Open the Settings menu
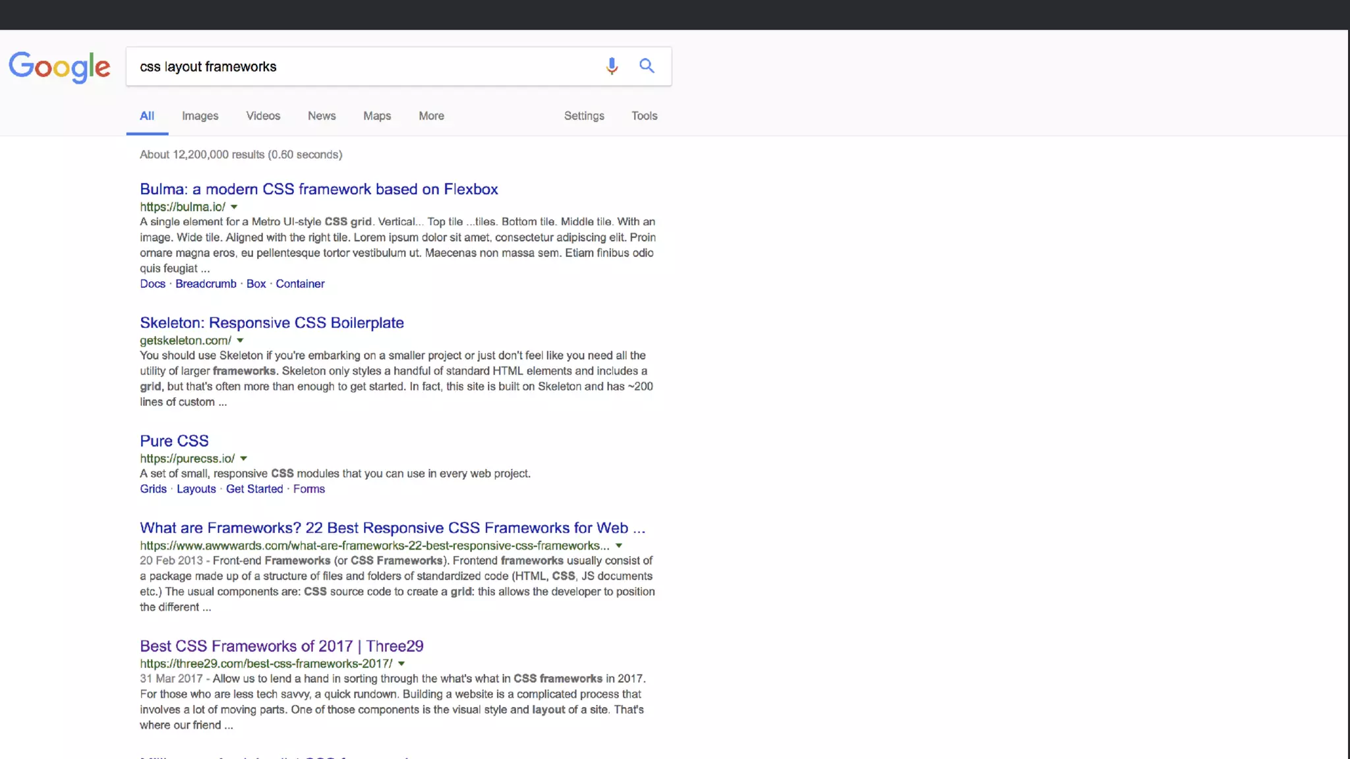Viewport: 1350px width, 759px height. tap(584, 116)
